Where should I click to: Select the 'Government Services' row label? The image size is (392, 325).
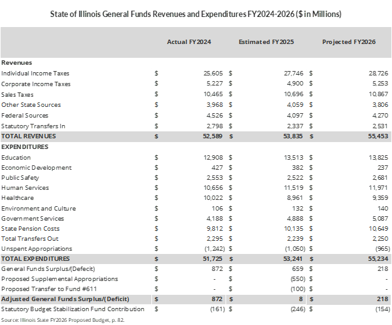tap(33, 219)
